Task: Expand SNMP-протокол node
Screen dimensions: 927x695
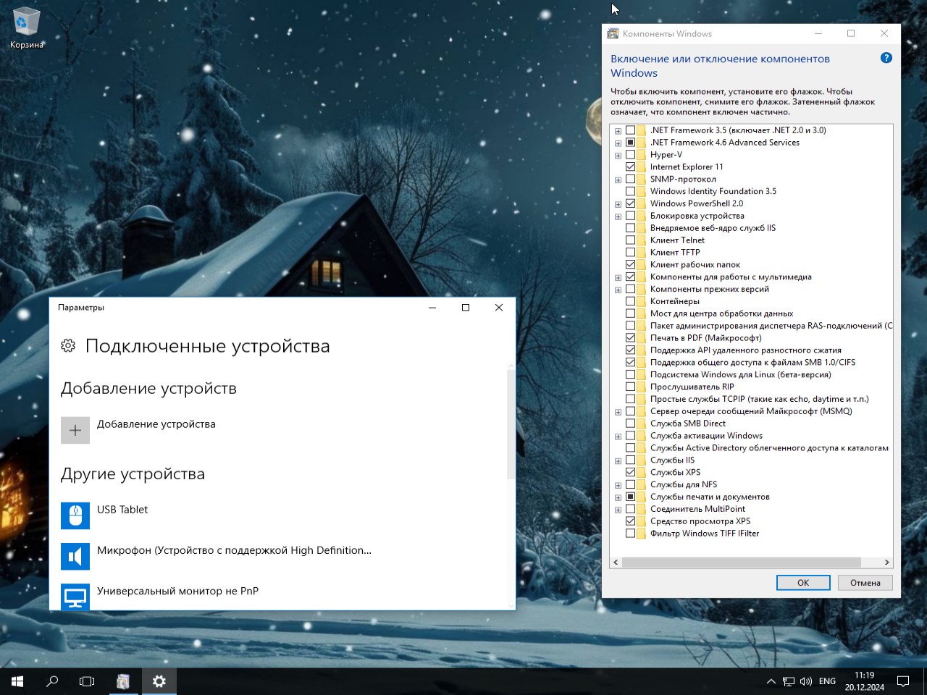Action: click(618, 180)
